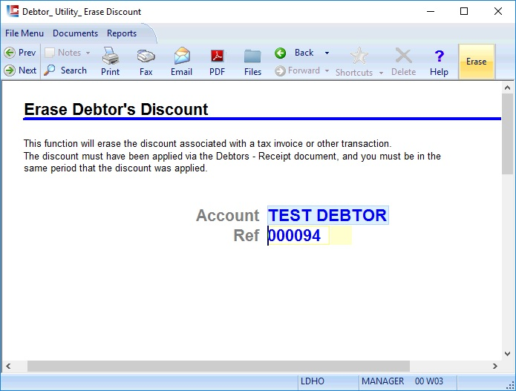The width and height of the screenshot is (516, 391).
Task: Open the File Menu
Action: pyautogui.click(x=25, y=33)
